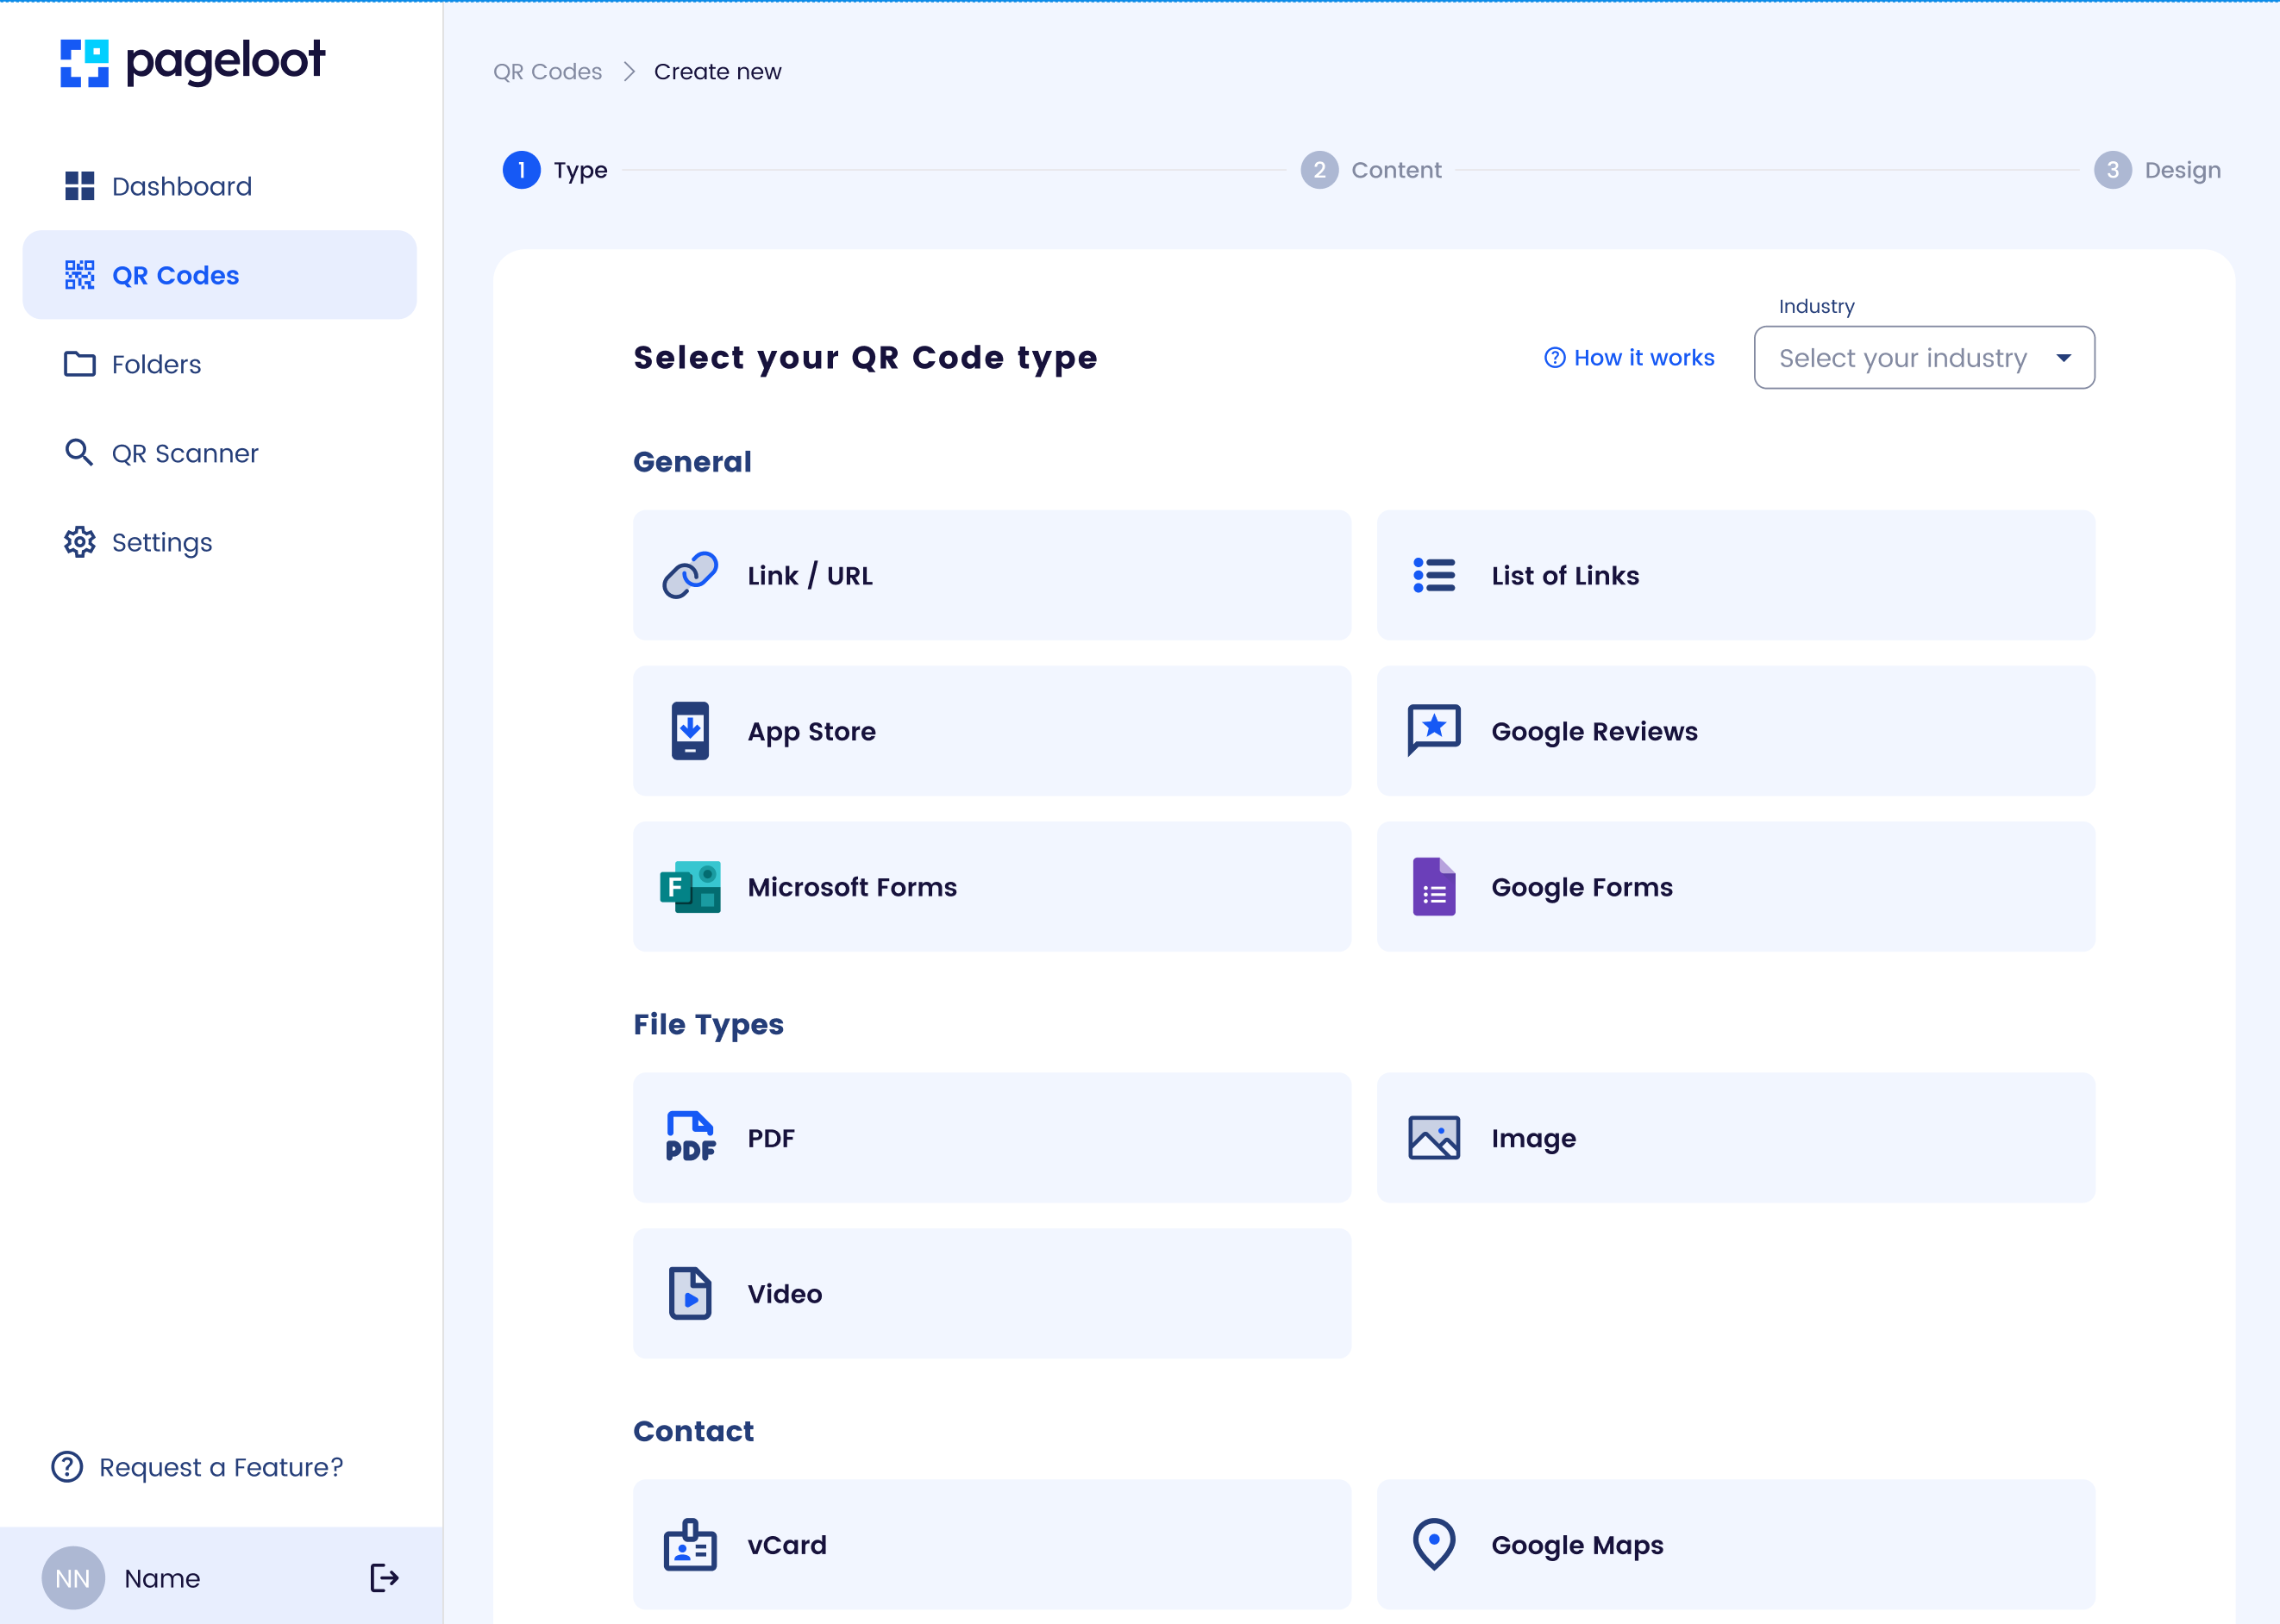Click Request a Feature link

click(x=220, y=1467)
